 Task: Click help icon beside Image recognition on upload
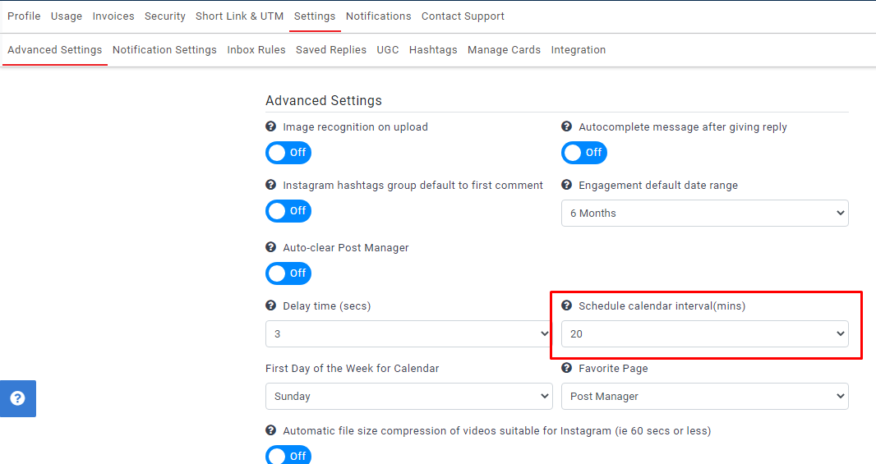271,127
